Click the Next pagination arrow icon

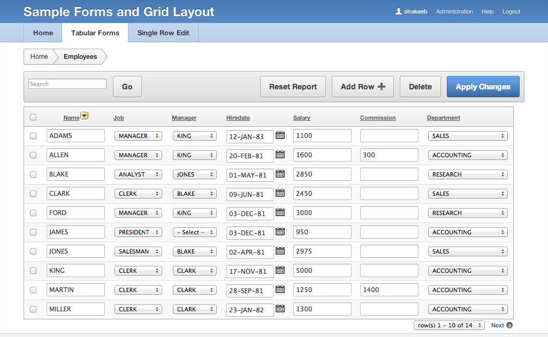click(509, 325)
